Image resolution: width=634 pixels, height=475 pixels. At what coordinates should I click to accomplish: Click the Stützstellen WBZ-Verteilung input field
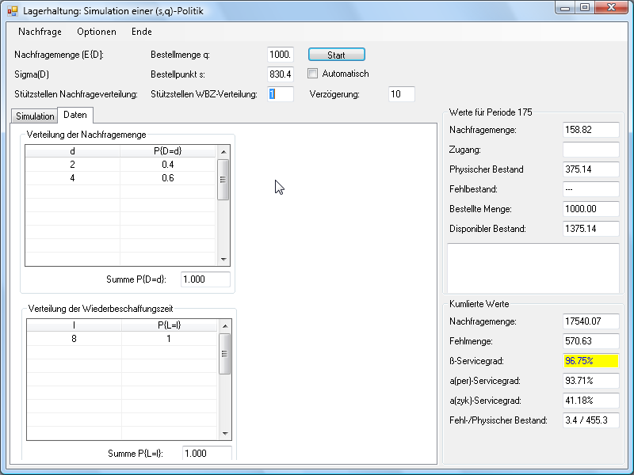[x=281, y=94]
